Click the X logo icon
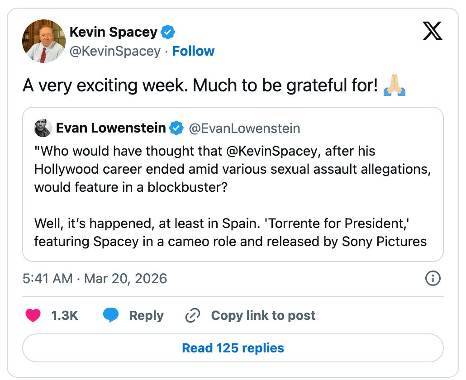466x380 pixels. (432, 31)
